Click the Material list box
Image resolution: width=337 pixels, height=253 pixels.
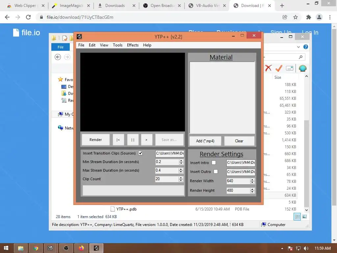[x=222, y=98]
